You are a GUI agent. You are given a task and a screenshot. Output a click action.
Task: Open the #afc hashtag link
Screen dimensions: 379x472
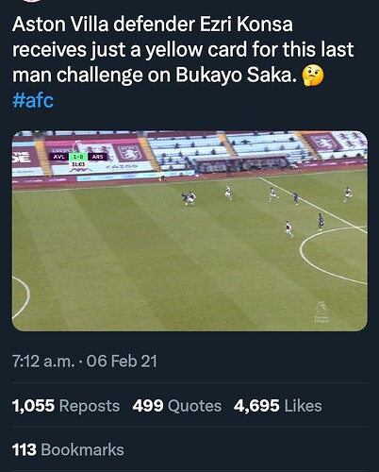click(x=33, y=101)
